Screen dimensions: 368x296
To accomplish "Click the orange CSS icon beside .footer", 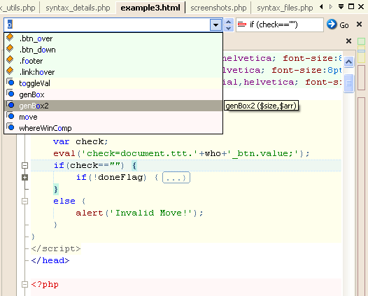I will pyautogui.click(x=10, y=59).
